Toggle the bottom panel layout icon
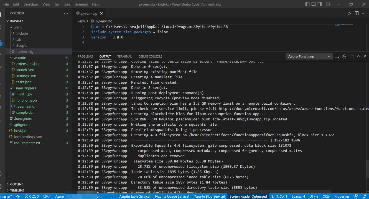 tap(314, 4)
